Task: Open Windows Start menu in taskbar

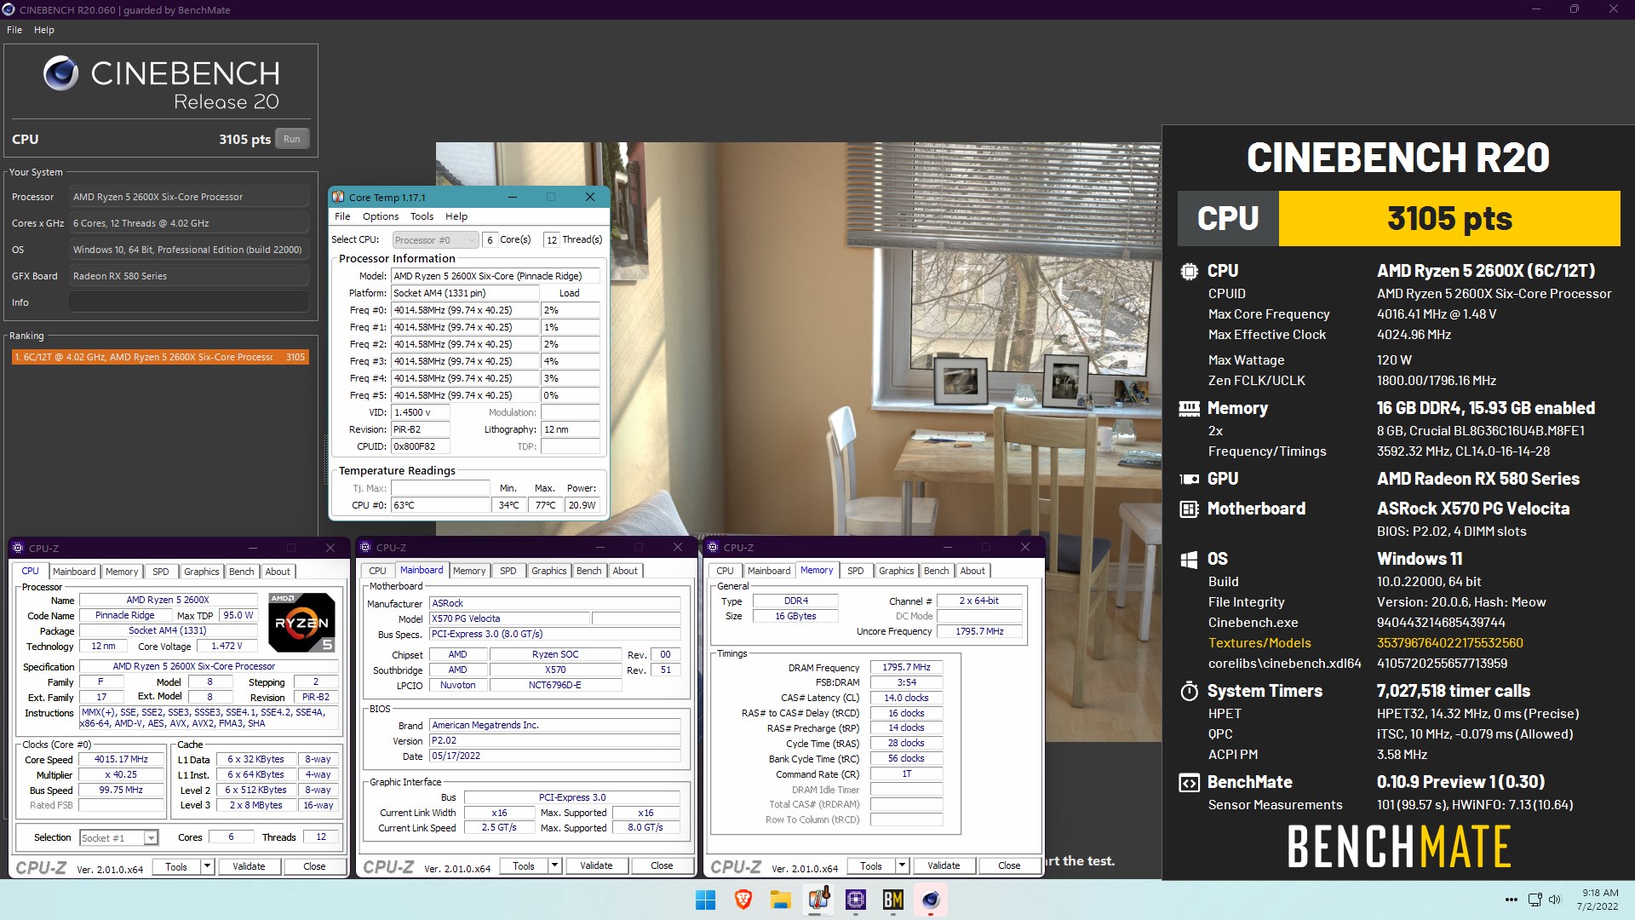Action: click(x=705, y=900)
